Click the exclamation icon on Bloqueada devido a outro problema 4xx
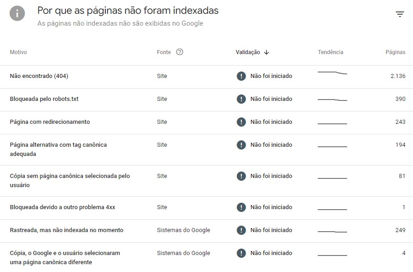Image resolution: width=413 pixels, height=272 pixels. [241, 207]
